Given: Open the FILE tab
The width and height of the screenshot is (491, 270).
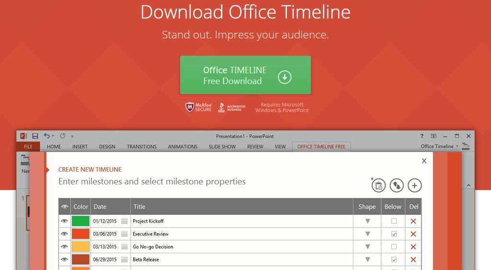Looking at the screenshot, I should [x=28, y=147].
